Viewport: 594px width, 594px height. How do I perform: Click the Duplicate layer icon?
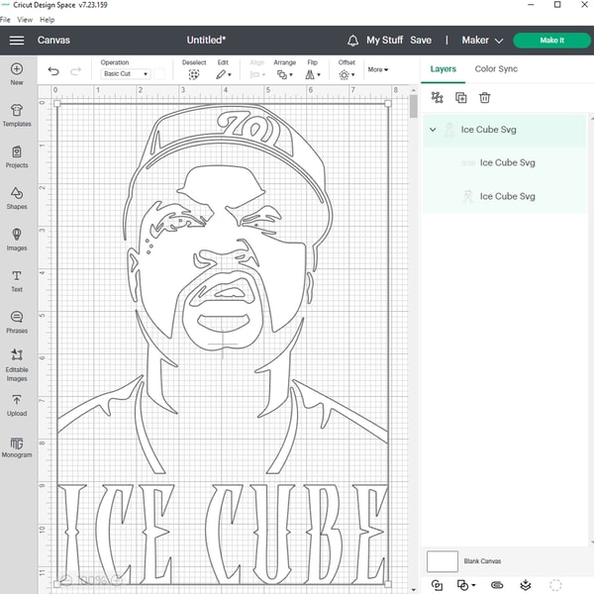pos(460,98)
